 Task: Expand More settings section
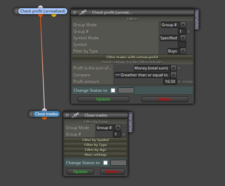[96, 155]
